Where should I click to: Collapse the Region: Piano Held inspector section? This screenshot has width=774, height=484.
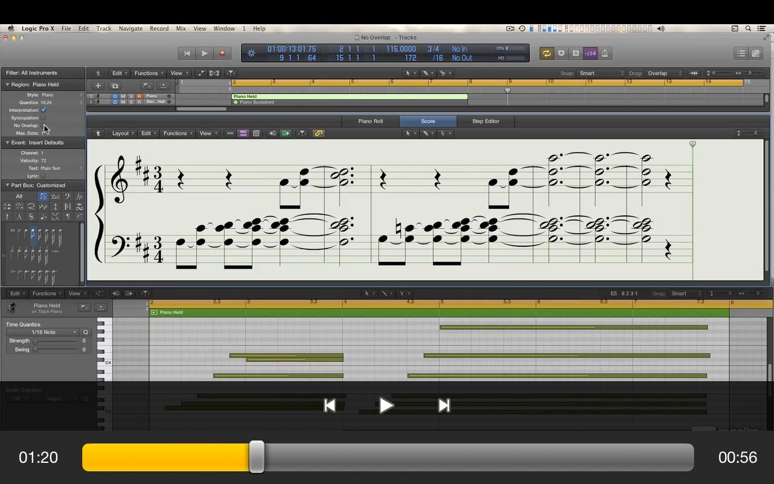tap(8, 85)
